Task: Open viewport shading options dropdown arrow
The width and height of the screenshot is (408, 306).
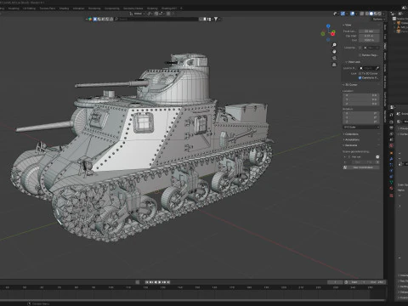Action: (383, 14)
